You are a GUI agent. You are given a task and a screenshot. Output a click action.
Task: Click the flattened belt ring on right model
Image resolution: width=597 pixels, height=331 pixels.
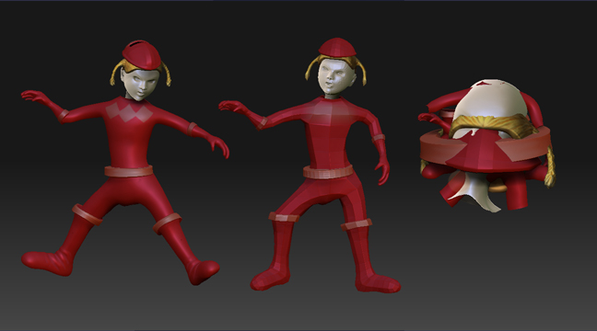pos(486,146)
